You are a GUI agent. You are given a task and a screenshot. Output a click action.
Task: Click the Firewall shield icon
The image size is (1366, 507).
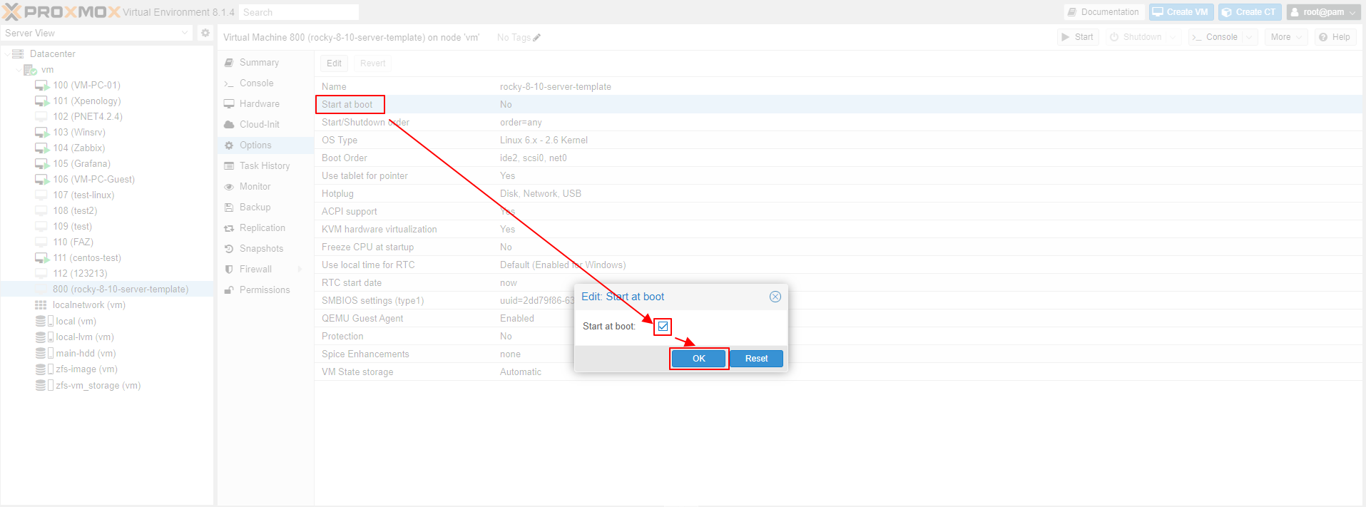tap(229, 270)
